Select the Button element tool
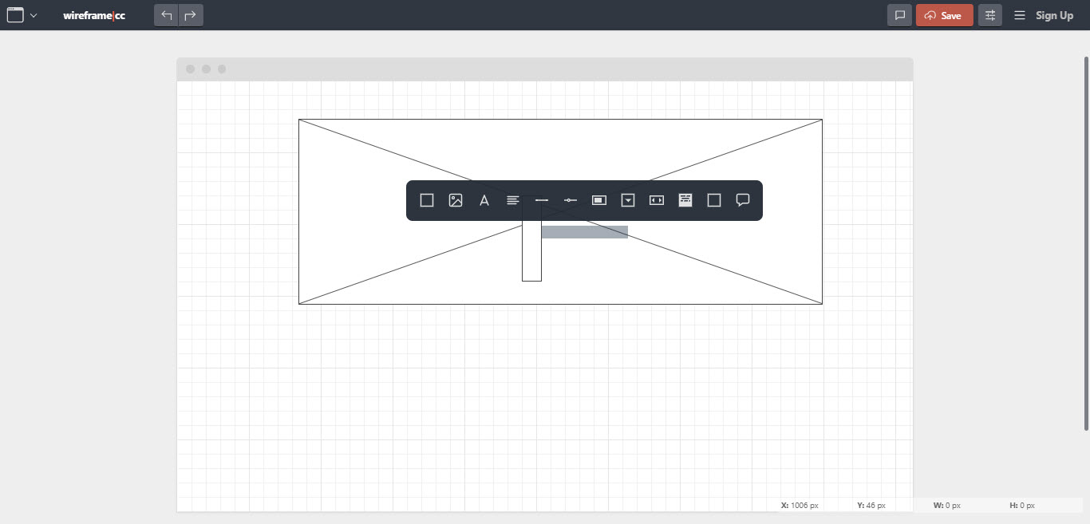The image size is (1090, 524). pos(598,200)
